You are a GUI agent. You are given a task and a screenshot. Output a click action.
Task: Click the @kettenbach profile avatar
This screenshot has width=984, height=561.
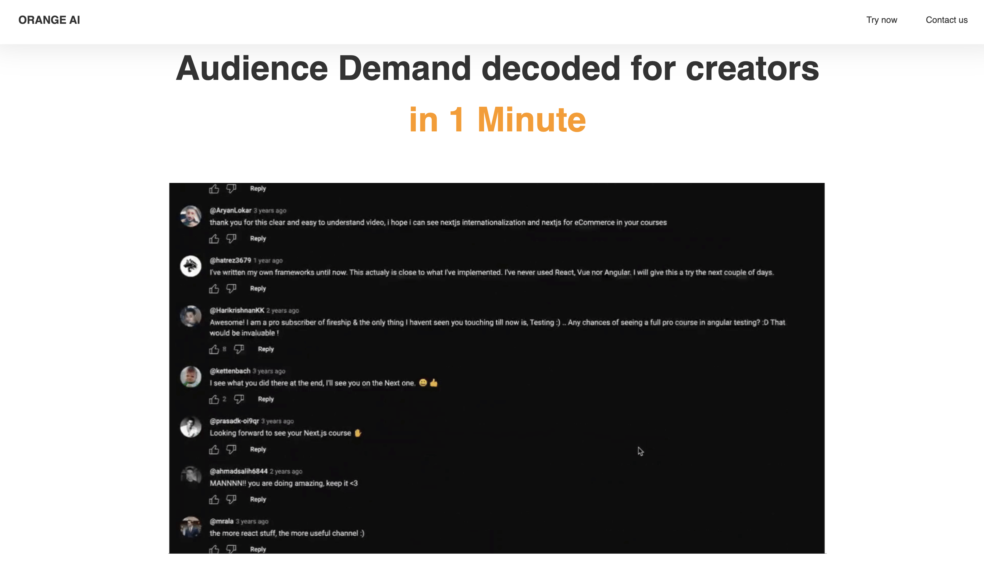191,377
